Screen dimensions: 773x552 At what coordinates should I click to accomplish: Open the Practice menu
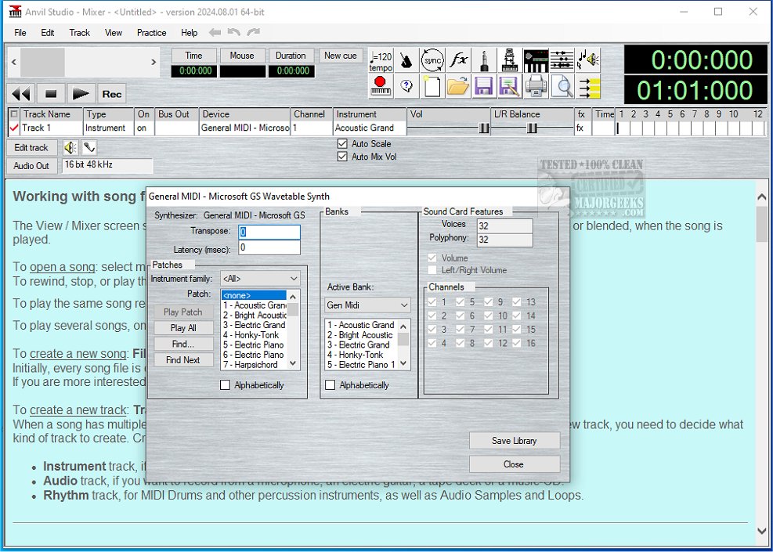click(x=151, y=33)
